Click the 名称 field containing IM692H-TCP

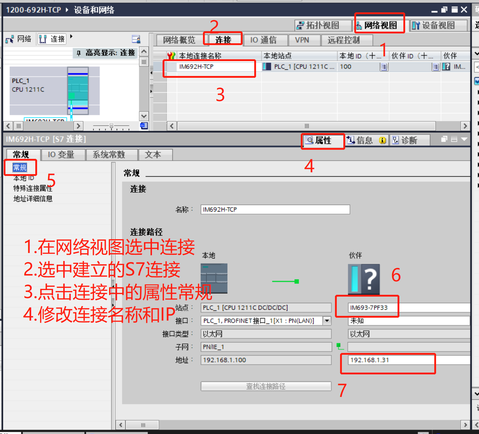pyautogui.click(x=275, y=209)
